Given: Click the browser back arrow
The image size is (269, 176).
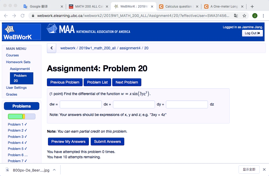Looking at the screenshot, I should pos(6,16).
